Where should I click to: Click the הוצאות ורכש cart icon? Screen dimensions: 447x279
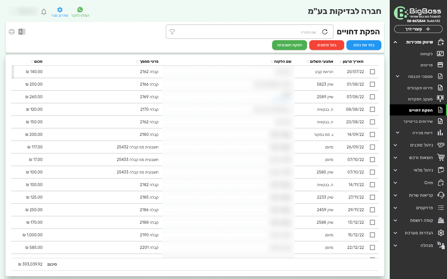(x=441, y=157)
